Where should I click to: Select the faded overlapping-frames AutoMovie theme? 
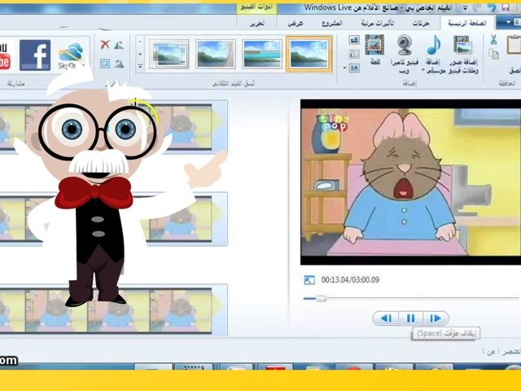point(169,54)
